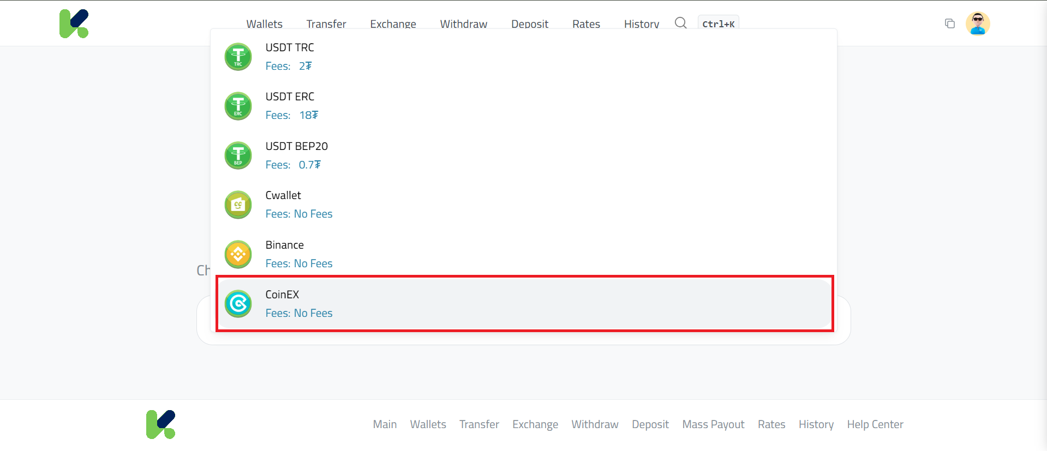Screen dimensions: 1047x451
Task: Pick the Cwallet option from the list
Action: coord(524,205)
